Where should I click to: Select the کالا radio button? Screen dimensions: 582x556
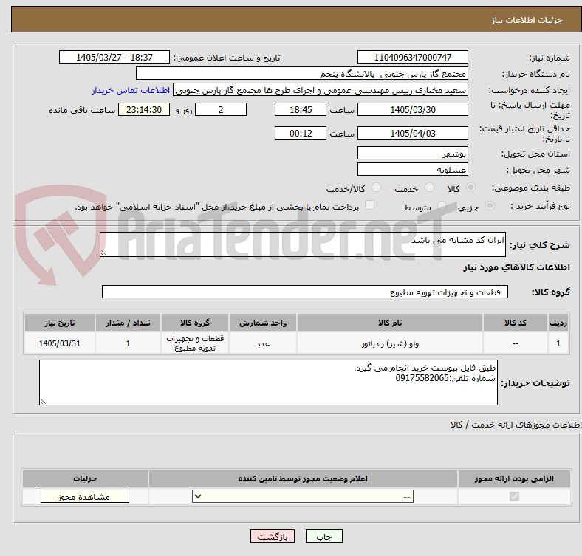(x=470, y=188)
